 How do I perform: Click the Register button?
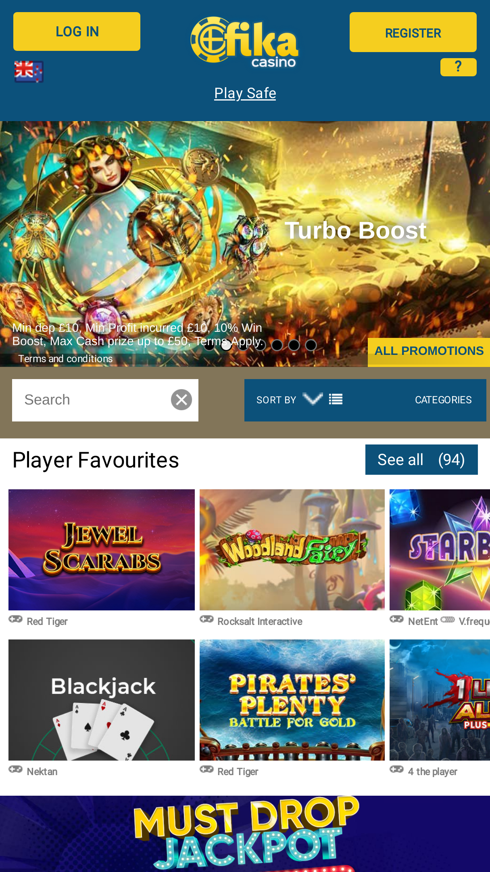413,32
